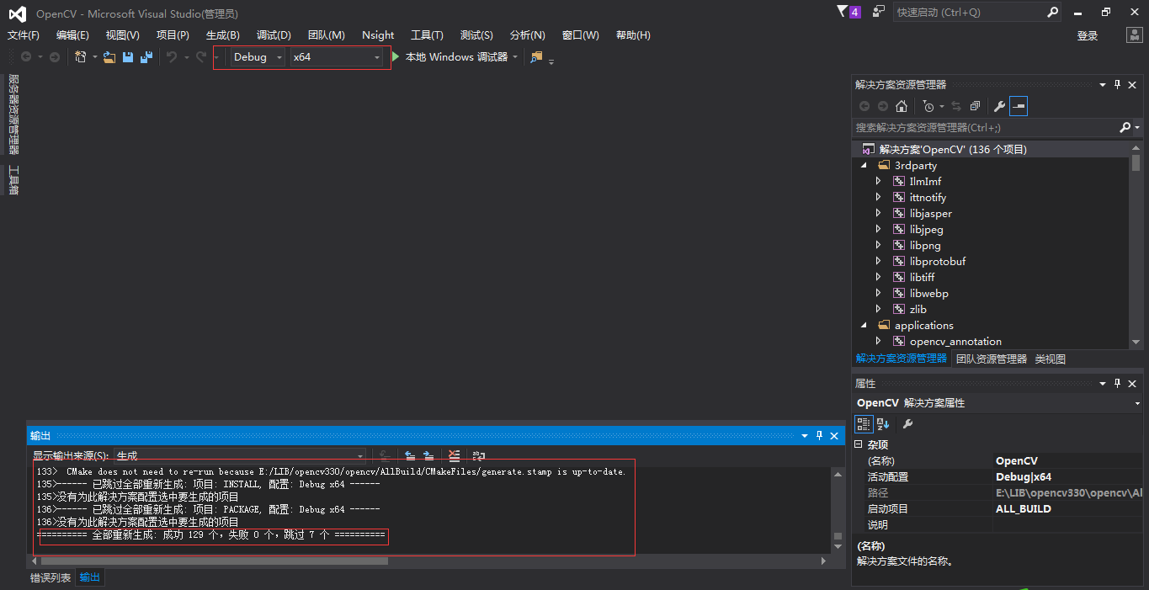The image size is (1149, 590).
Task: Switch to the 类视图 tab
Action: click(x=1050, y=359)
